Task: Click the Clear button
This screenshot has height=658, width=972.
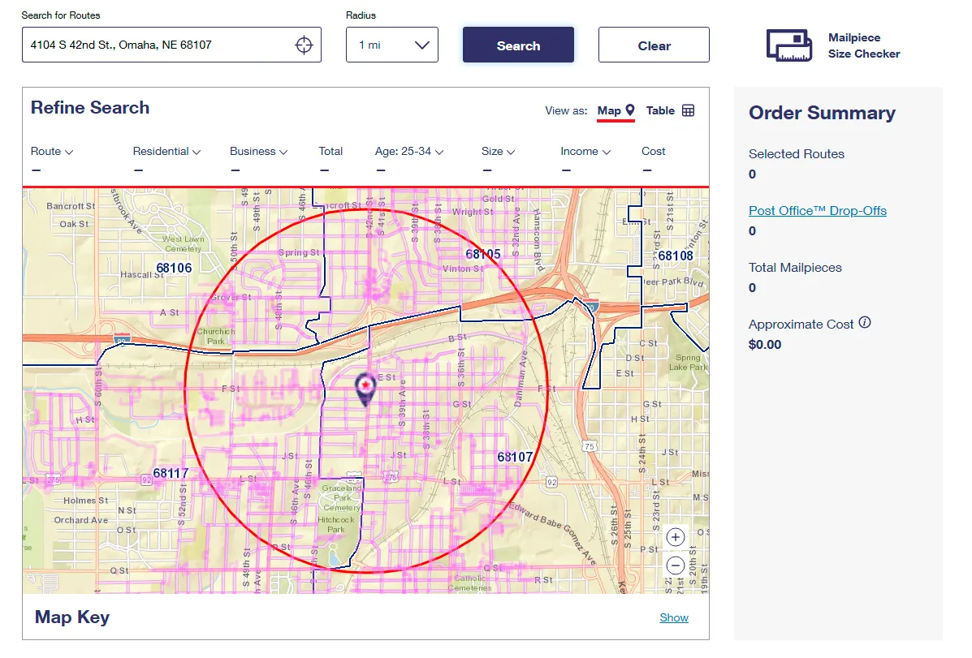Action: click(x=654, y=45)
